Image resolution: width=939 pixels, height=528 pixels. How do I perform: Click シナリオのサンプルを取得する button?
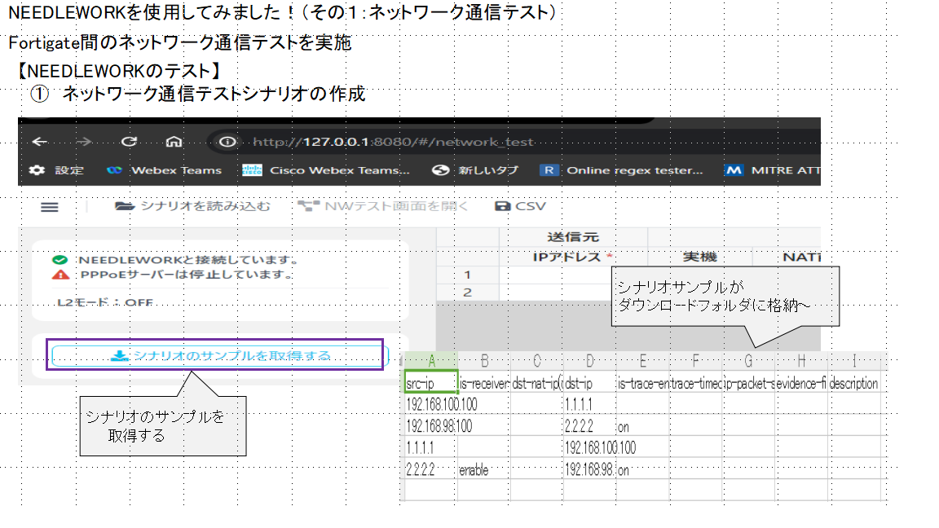coord(220,355)
